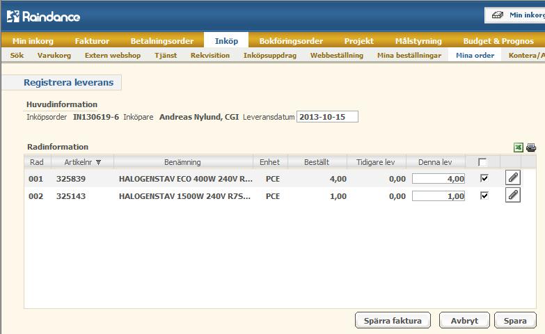Open Webbeställning submenu item

337,55
